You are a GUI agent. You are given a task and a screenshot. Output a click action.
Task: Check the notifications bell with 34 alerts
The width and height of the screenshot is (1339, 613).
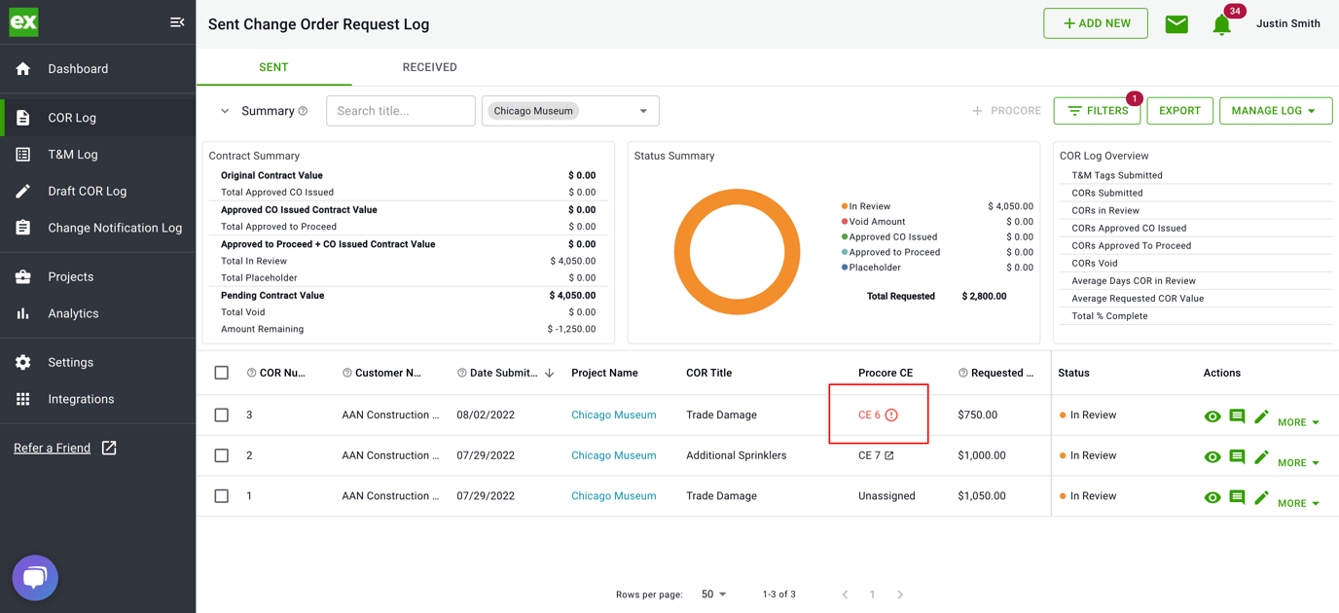coord(1222,25)
